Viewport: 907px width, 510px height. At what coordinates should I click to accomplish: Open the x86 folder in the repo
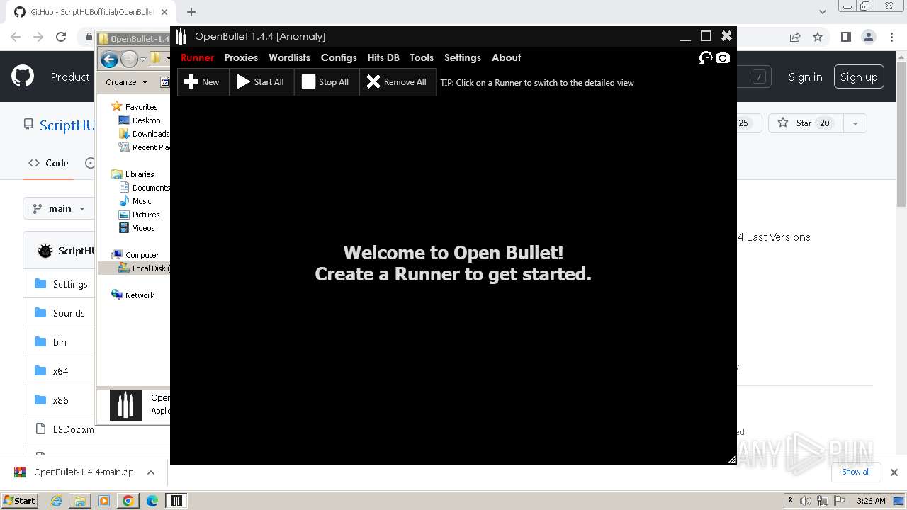[x=60, y=400]
